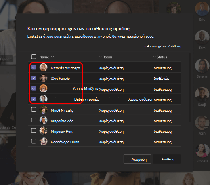Click Ντανιέλα Μαδέρα's avatar
Image resolution: width=210 pixels, height=185 pixels.
[x=43, y=67]
